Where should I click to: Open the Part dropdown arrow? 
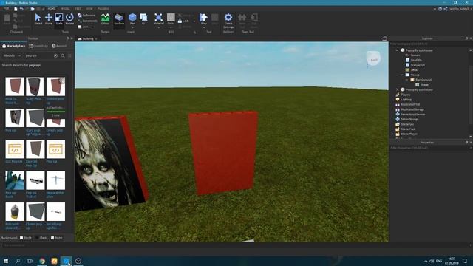(132, 28)
